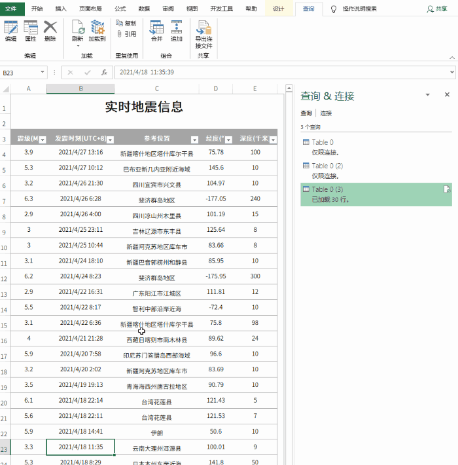This screenshot has height=465, width=458.
Task: Open the pane options dropdown arrow
Action: coord(427,94)
